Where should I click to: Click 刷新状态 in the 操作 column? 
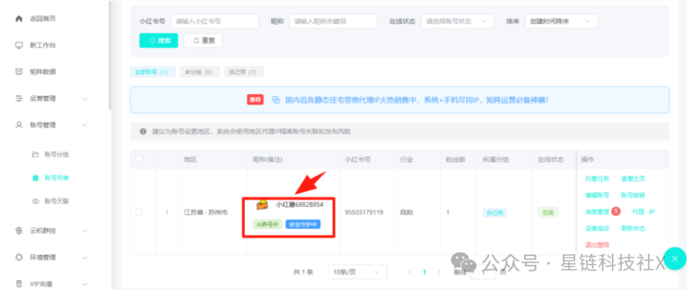click(633, 228)
